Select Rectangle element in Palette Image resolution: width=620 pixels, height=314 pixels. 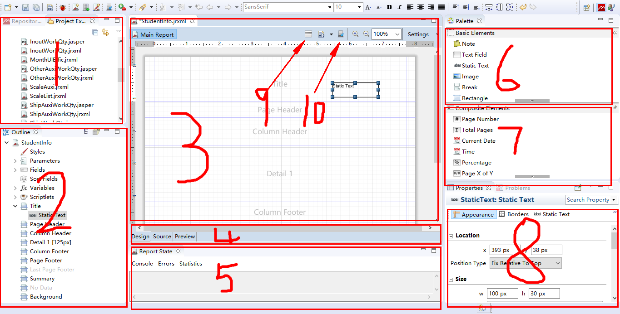(x=470, y=98)
